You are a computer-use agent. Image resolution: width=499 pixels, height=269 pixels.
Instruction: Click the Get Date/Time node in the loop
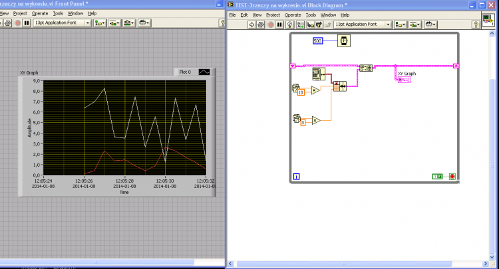pos(319,74)
